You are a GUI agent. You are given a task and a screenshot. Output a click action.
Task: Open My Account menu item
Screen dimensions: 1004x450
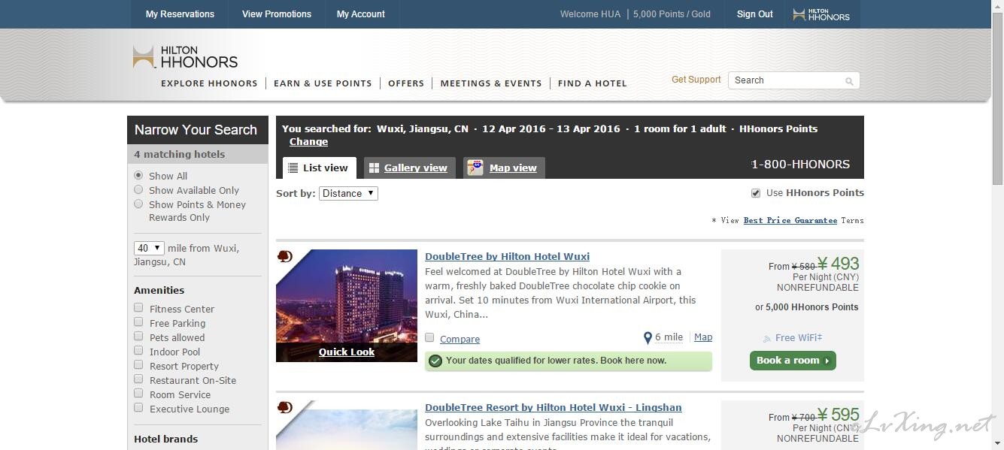click(x=361, y=14)
